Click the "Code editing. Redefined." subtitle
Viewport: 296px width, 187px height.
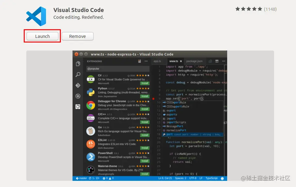[x=78, y=17]
